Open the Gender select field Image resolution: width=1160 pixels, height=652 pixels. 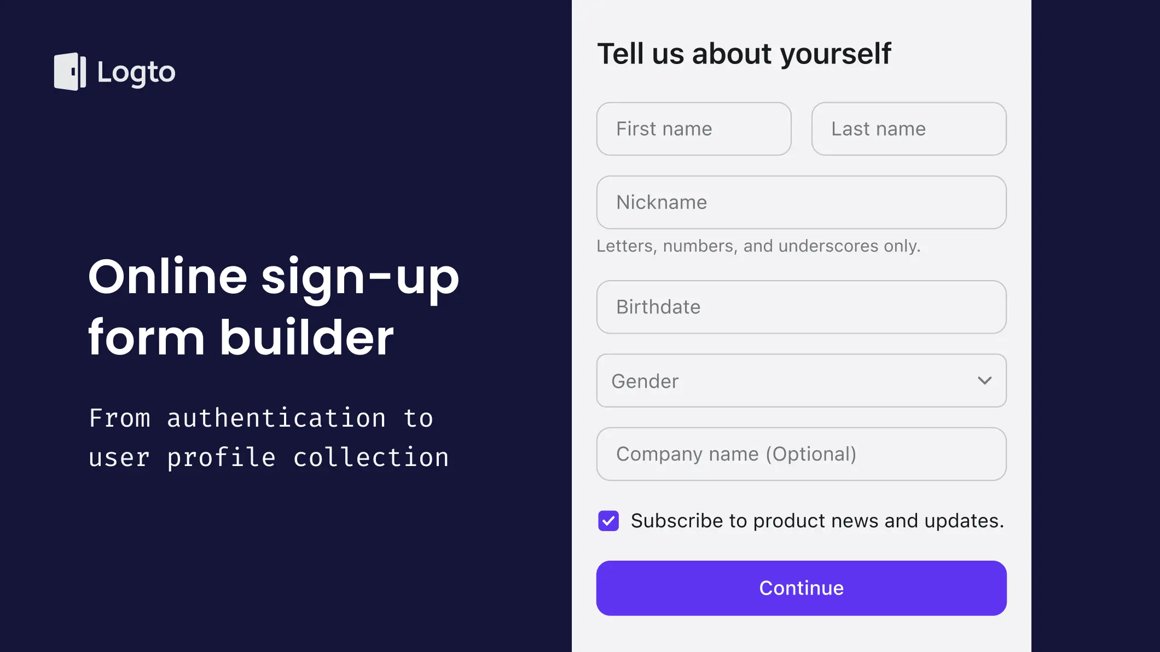click(802, 381)
